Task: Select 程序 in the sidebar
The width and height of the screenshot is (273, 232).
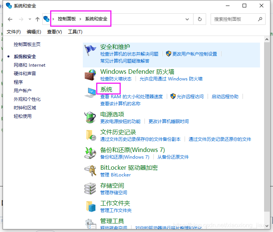Action: click(x=18, y=82)
